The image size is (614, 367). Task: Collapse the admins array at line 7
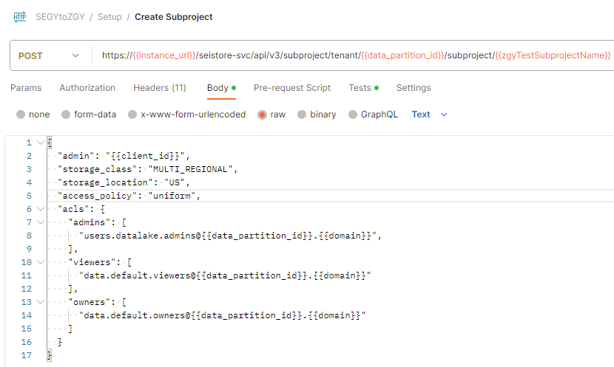41,222
